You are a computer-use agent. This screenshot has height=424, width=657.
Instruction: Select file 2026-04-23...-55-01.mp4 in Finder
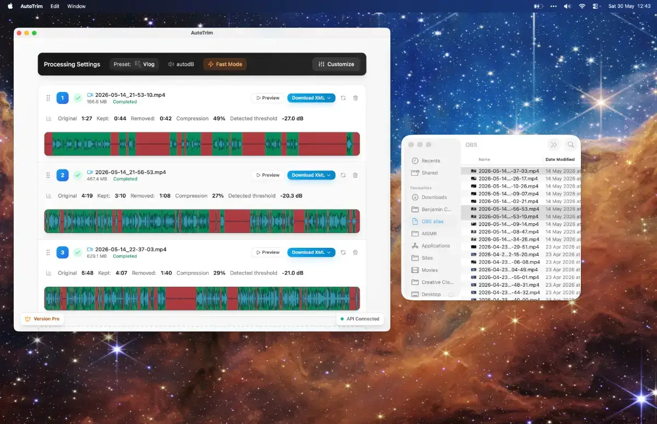(x=521, y=277)
